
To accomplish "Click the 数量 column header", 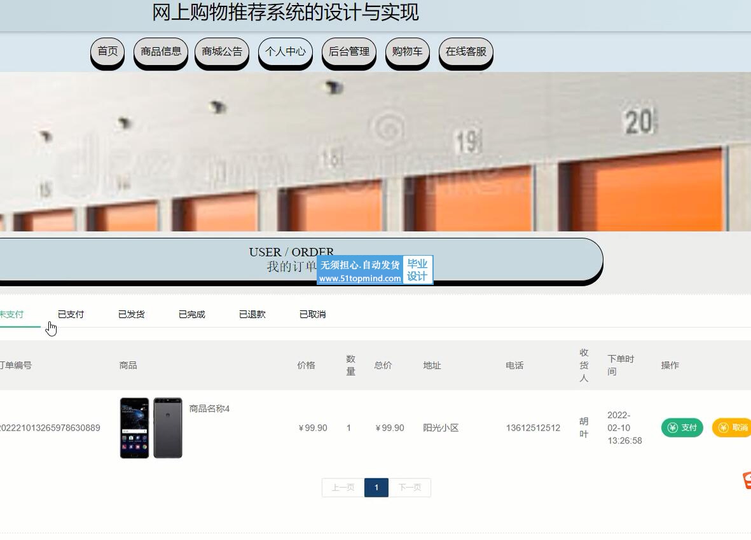I will point(350,365).
